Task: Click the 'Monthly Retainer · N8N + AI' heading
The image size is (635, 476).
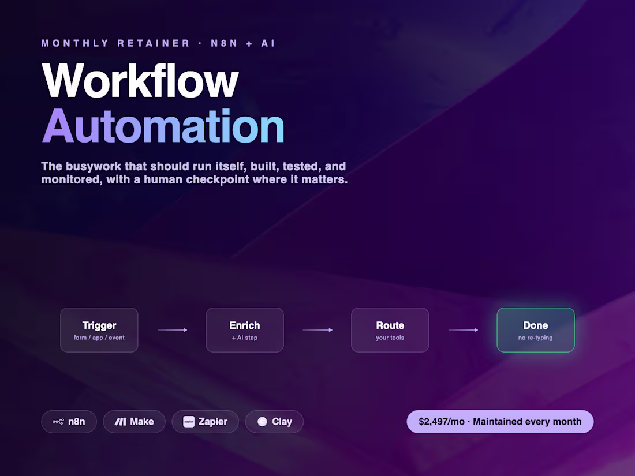Action: (158, 43)
